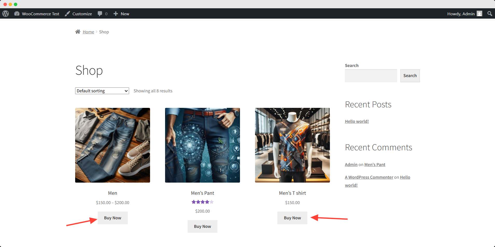This screenshot has height=247, width=495.
Task: Click Buy Now under Men's T shirt
Action: point(292,218)
